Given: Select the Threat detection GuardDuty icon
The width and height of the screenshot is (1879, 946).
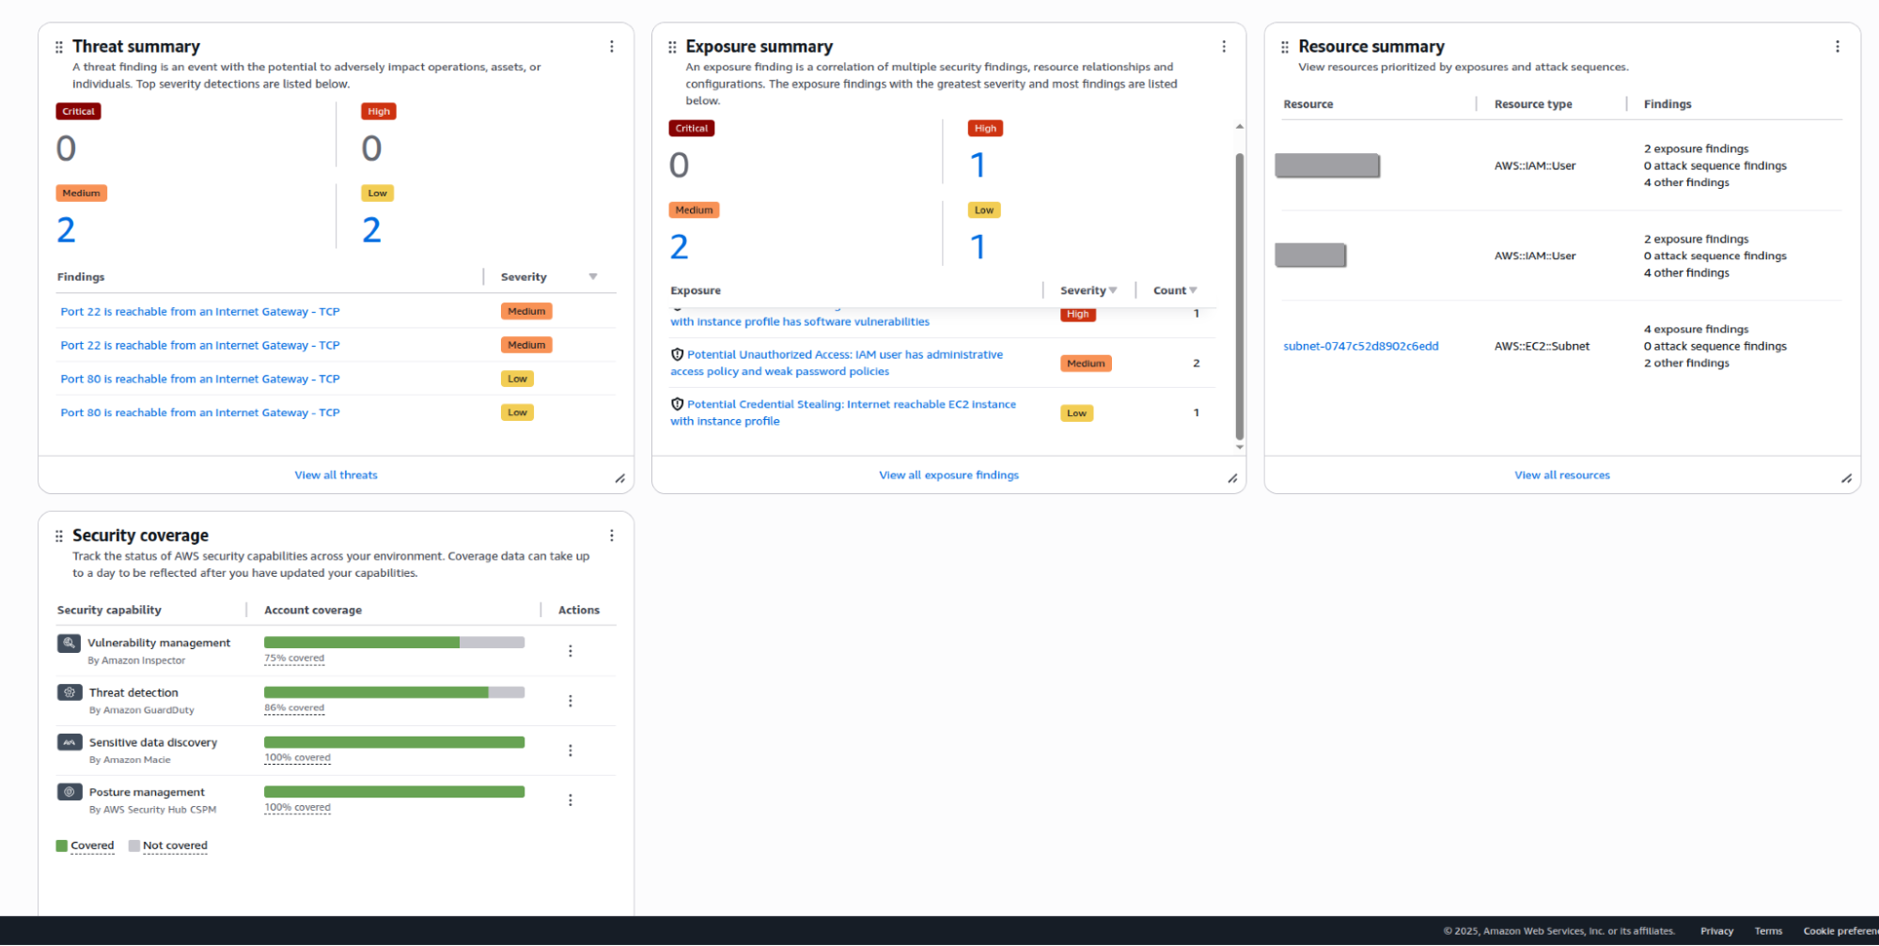Looking at the screenshot, I should point(69,692).
